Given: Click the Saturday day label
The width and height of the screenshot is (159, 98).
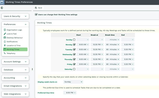Looking at the screenshot, I should pos(68,69).
